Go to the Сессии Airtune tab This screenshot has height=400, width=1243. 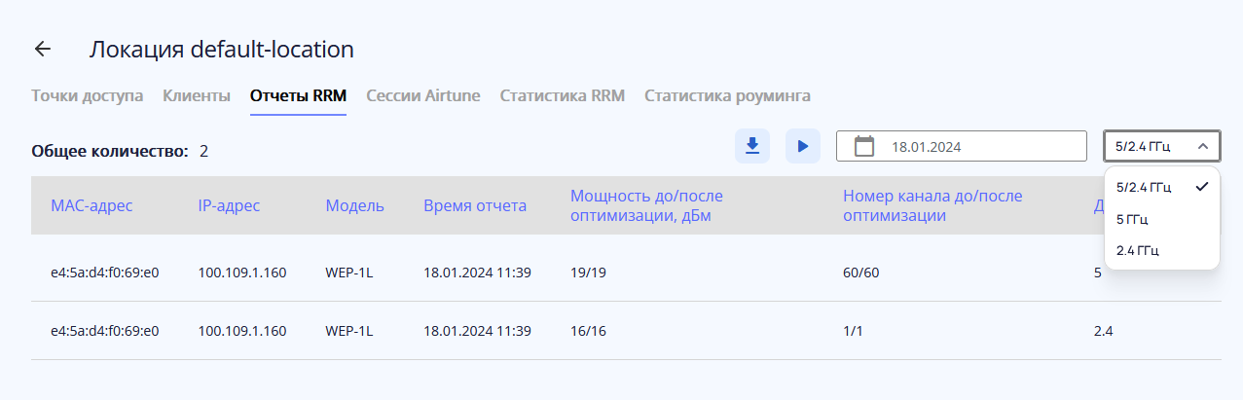coord(422,96)
